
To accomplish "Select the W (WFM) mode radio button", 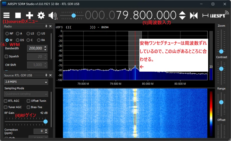I will click(7, 40).
